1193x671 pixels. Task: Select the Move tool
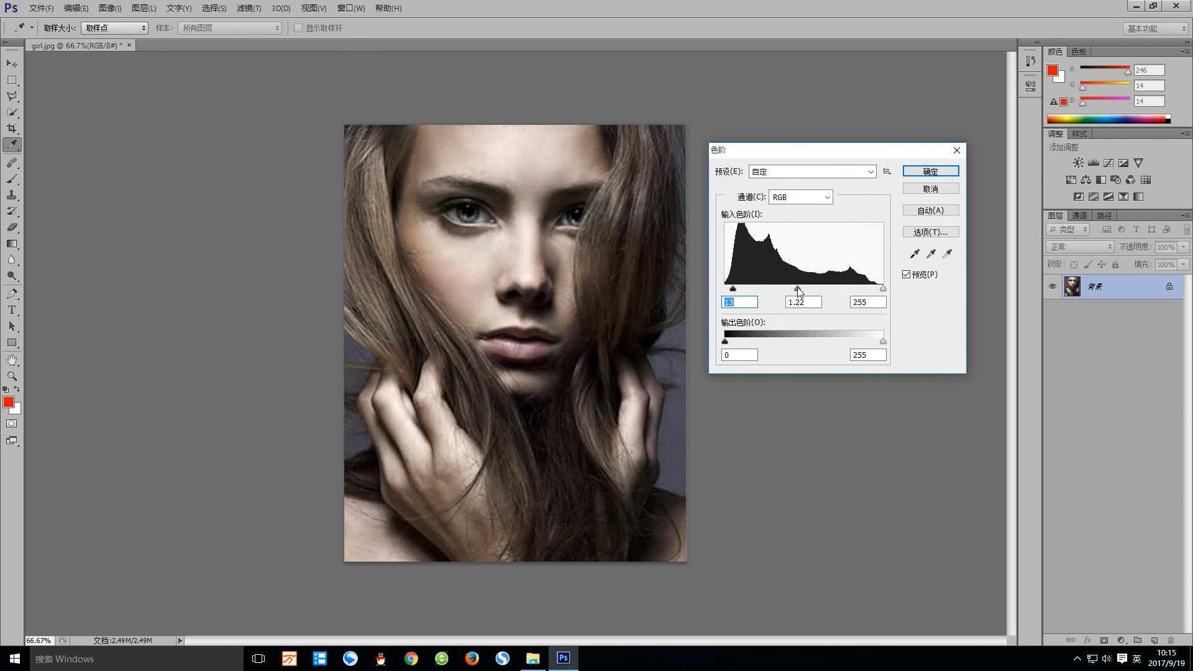(x=12, y=64)
